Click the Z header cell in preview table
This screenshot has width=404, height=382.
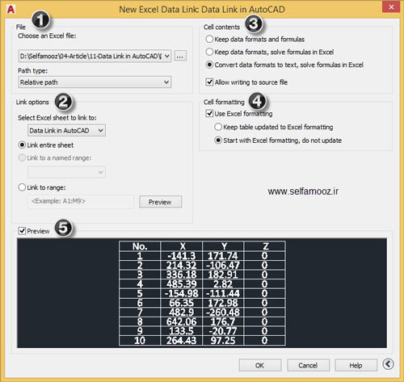264,246
